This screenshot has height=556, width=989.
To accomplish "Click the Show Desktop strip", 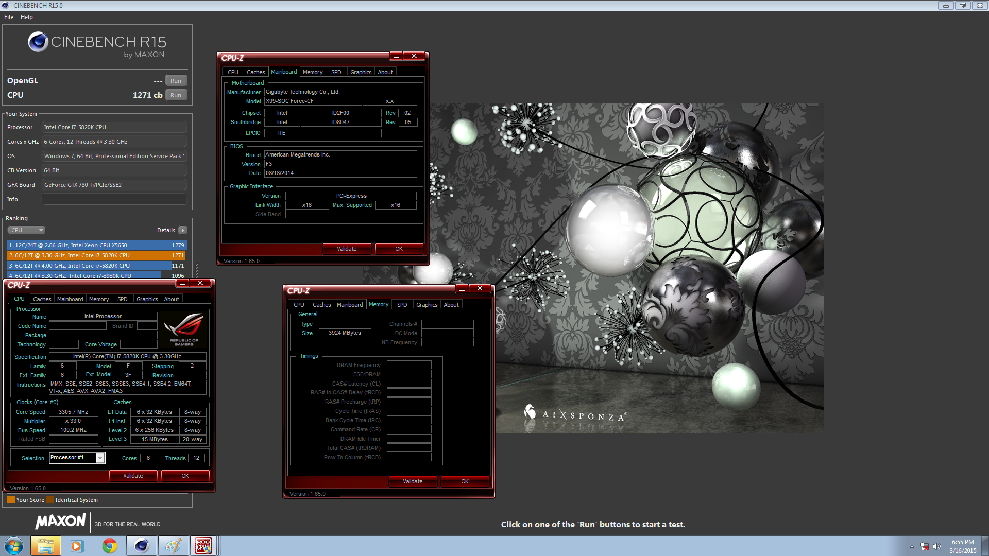I will (x=985, y=546).
